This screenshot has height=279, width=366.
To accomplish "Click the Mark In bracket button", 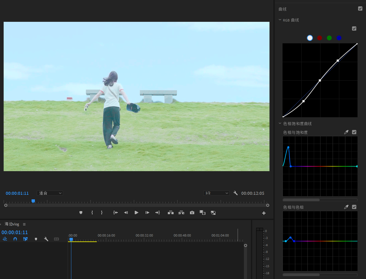I will pyautogui.click(x=92, y=213).
